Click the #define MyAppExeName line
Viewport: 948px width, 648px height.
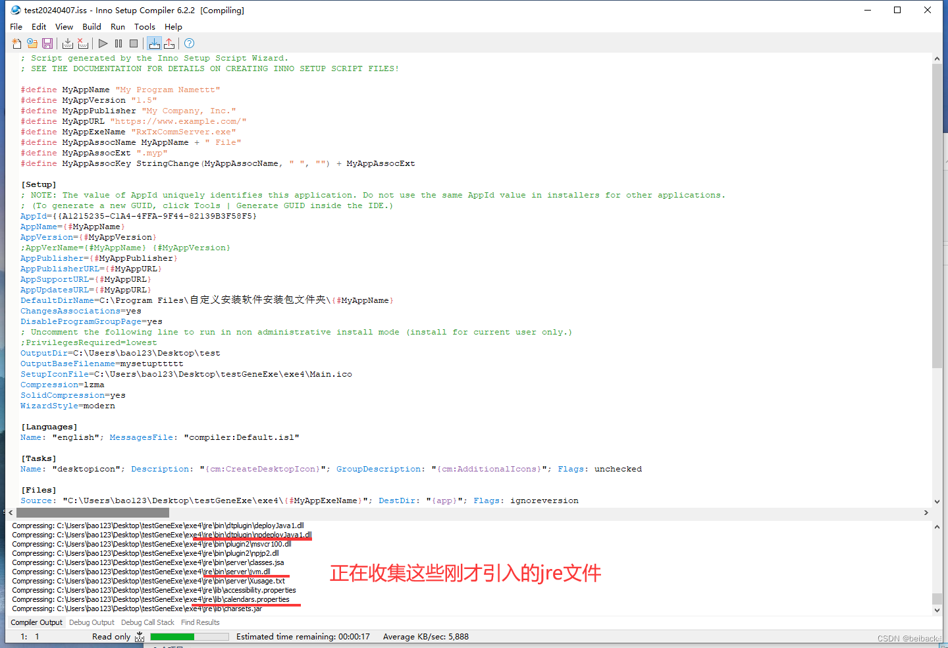[128, 132]
